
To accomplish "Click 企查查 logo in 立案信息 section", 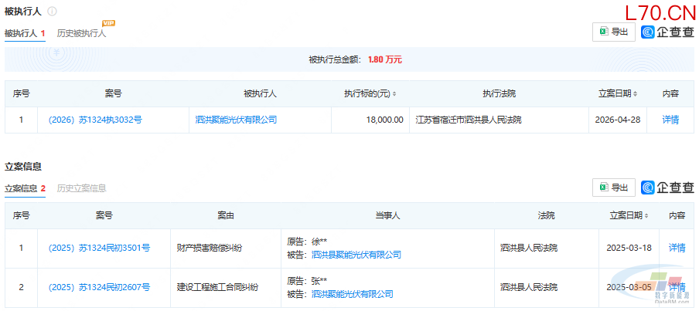I will coord(668,188).
